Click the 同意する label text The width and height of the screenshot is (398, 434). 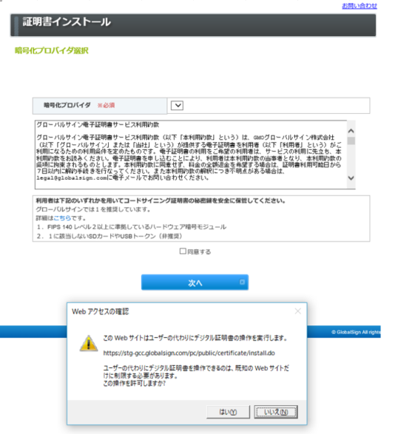pyautogui.click(x=199, y=251)
